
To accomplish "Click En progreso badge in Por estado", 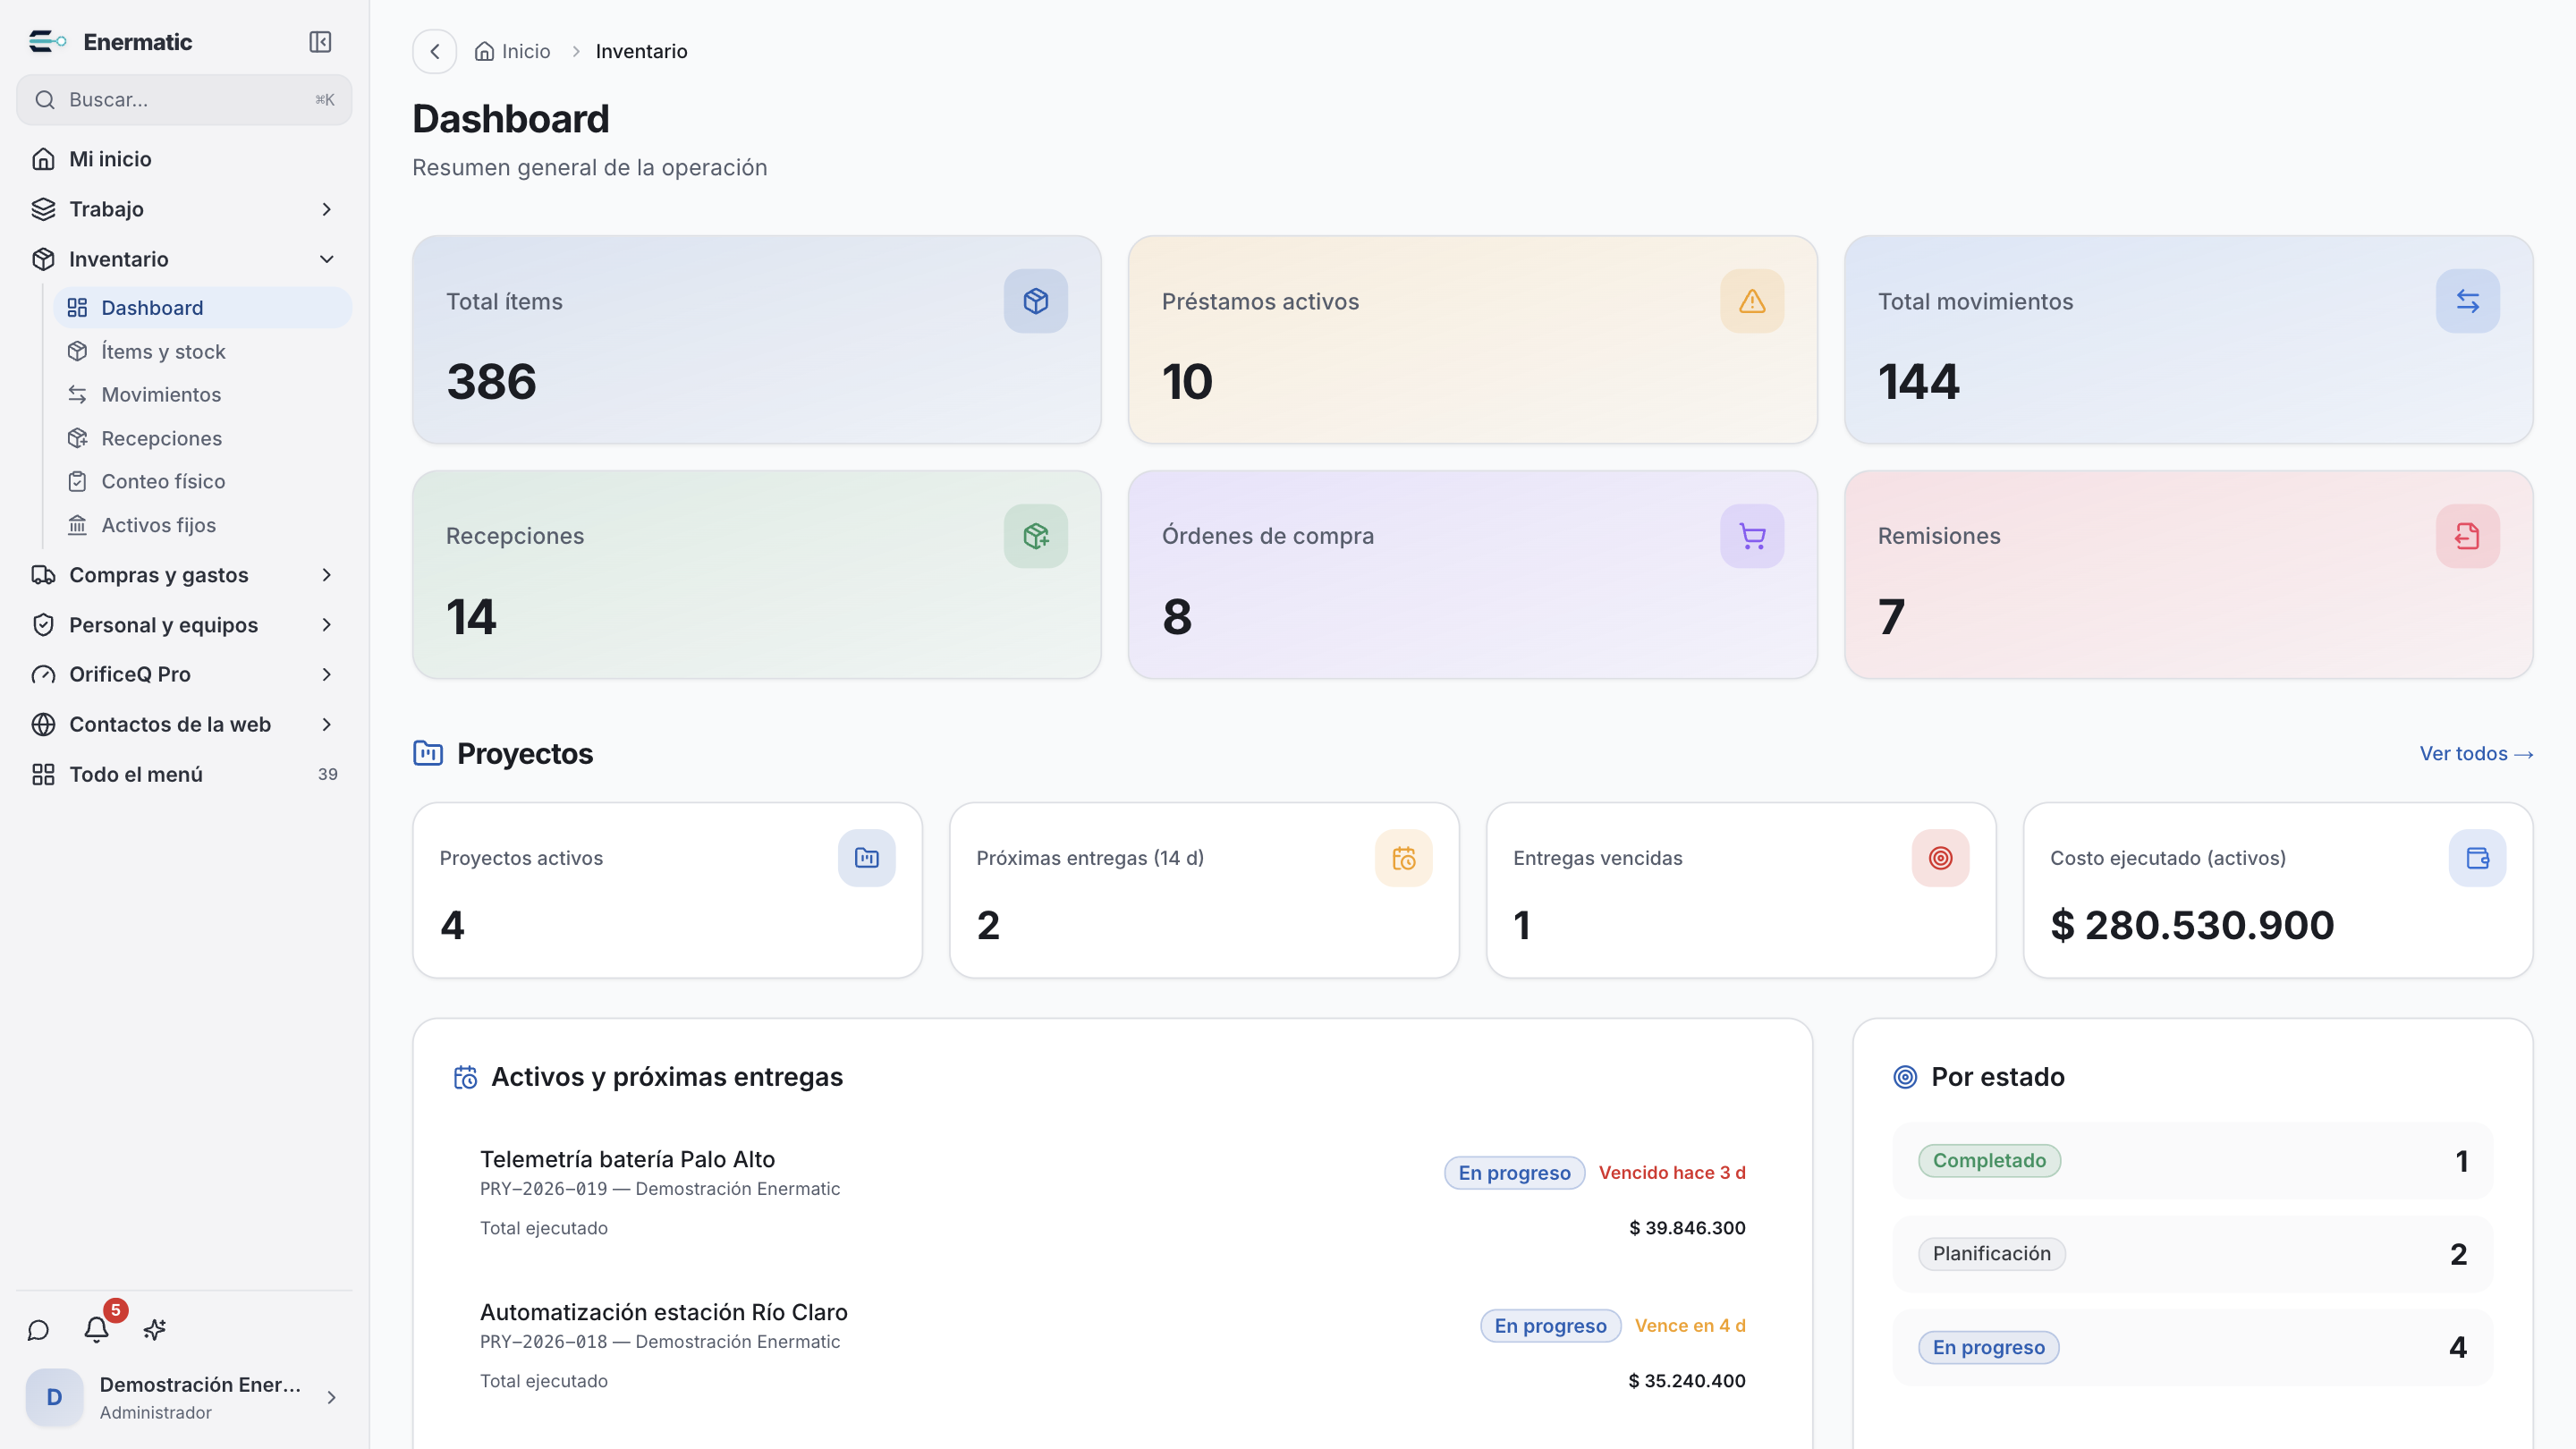I will pos(1988,1347).
